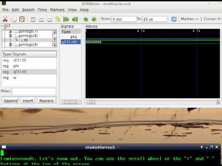Click the Waves scrollbar left arrow
The height and width of the screenshot is (166, 222).
pyautogui.click(x=87, y=102)
